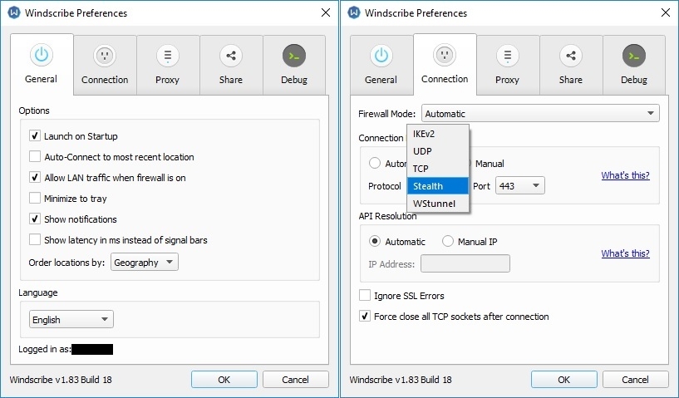This screenshot has height=398, width=679.
Task: Choose UDP from protocol list
Action: pos(438,151)
